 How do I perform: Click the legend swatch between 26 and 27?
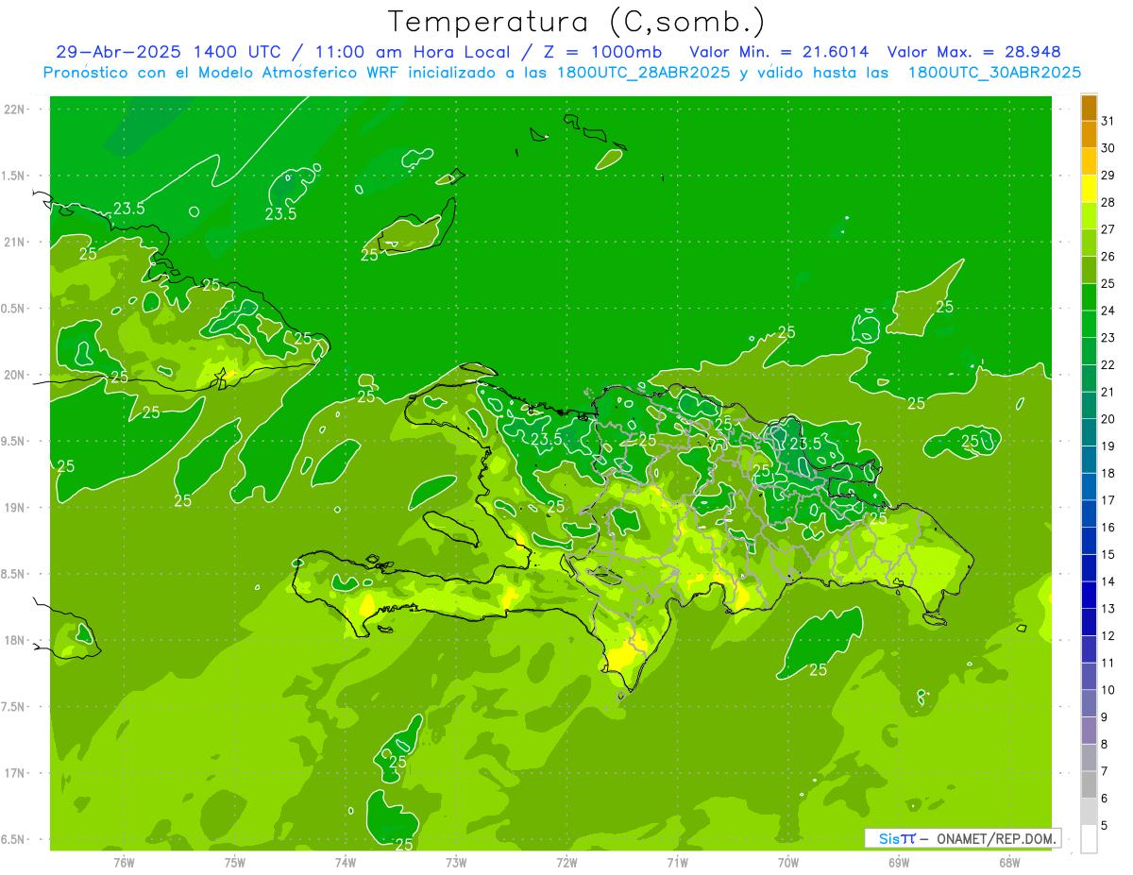(x=1089, y=243)
